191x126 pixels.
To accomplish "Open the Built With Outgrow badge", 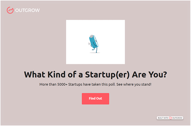I will pyautogui.click(x=170, y=118).
